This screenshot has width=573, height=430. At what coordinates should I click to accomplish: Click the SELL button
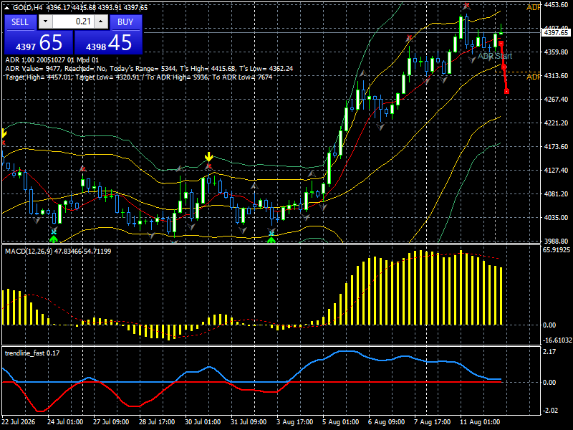tap(20, 22)
